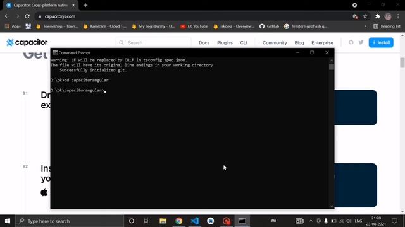Open the Chrome extensions puzzle icon
The height and width of the screenshot is (227, 405).
tap(378, 16)
